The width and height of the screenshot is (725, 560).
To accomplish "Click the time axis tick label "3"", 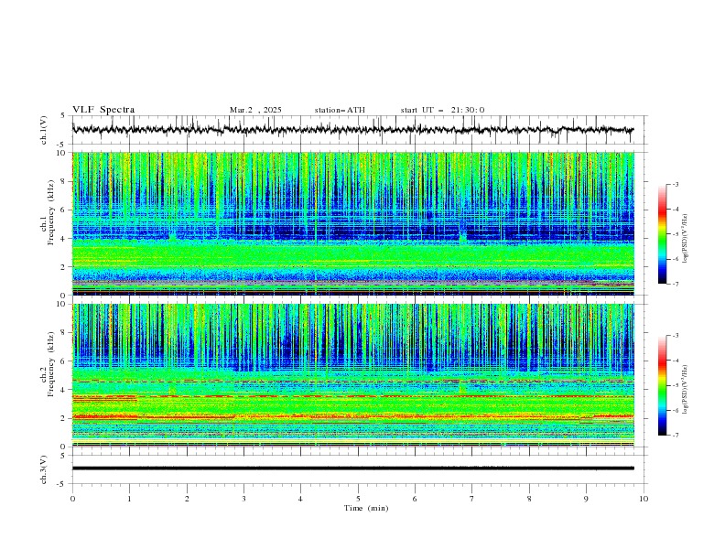I will click(243, 499).
